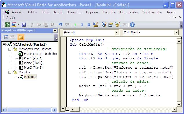Toggle Folders view in Project panel
The image size is (184, 114).
(21, 37)
